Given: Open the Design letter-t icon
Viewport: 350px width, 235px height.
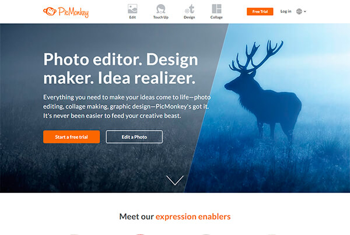Looking at the screenshot, I should pos(190,9).
